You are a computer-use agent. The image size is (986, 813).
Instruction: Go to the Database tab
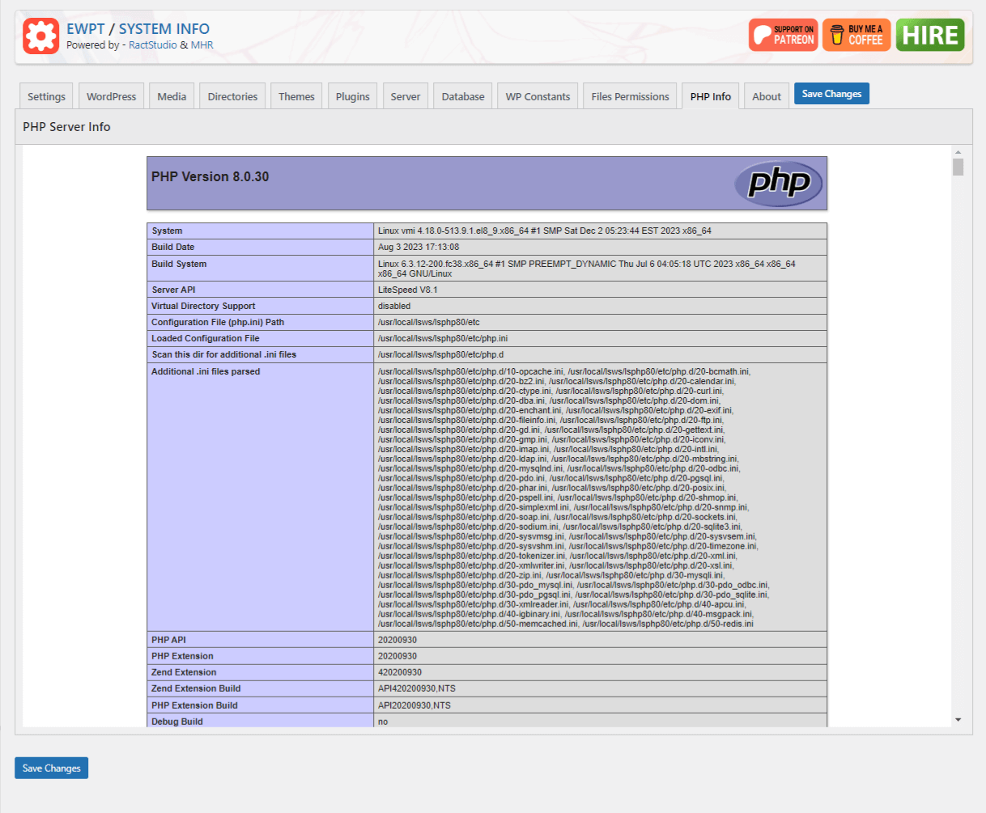click(463, 96)
